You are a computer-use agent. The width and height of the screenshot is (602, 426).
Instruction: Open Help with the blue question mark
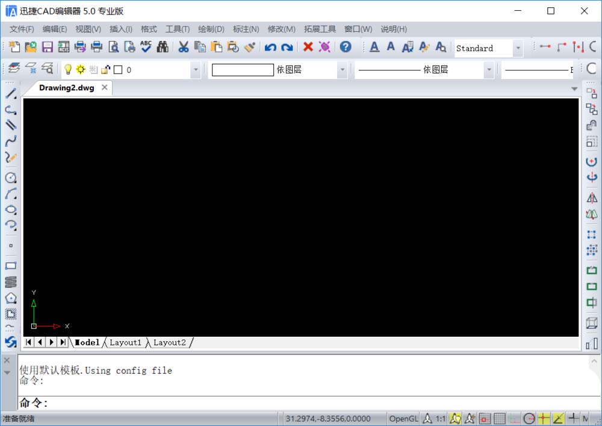click(x=346, y=47)
